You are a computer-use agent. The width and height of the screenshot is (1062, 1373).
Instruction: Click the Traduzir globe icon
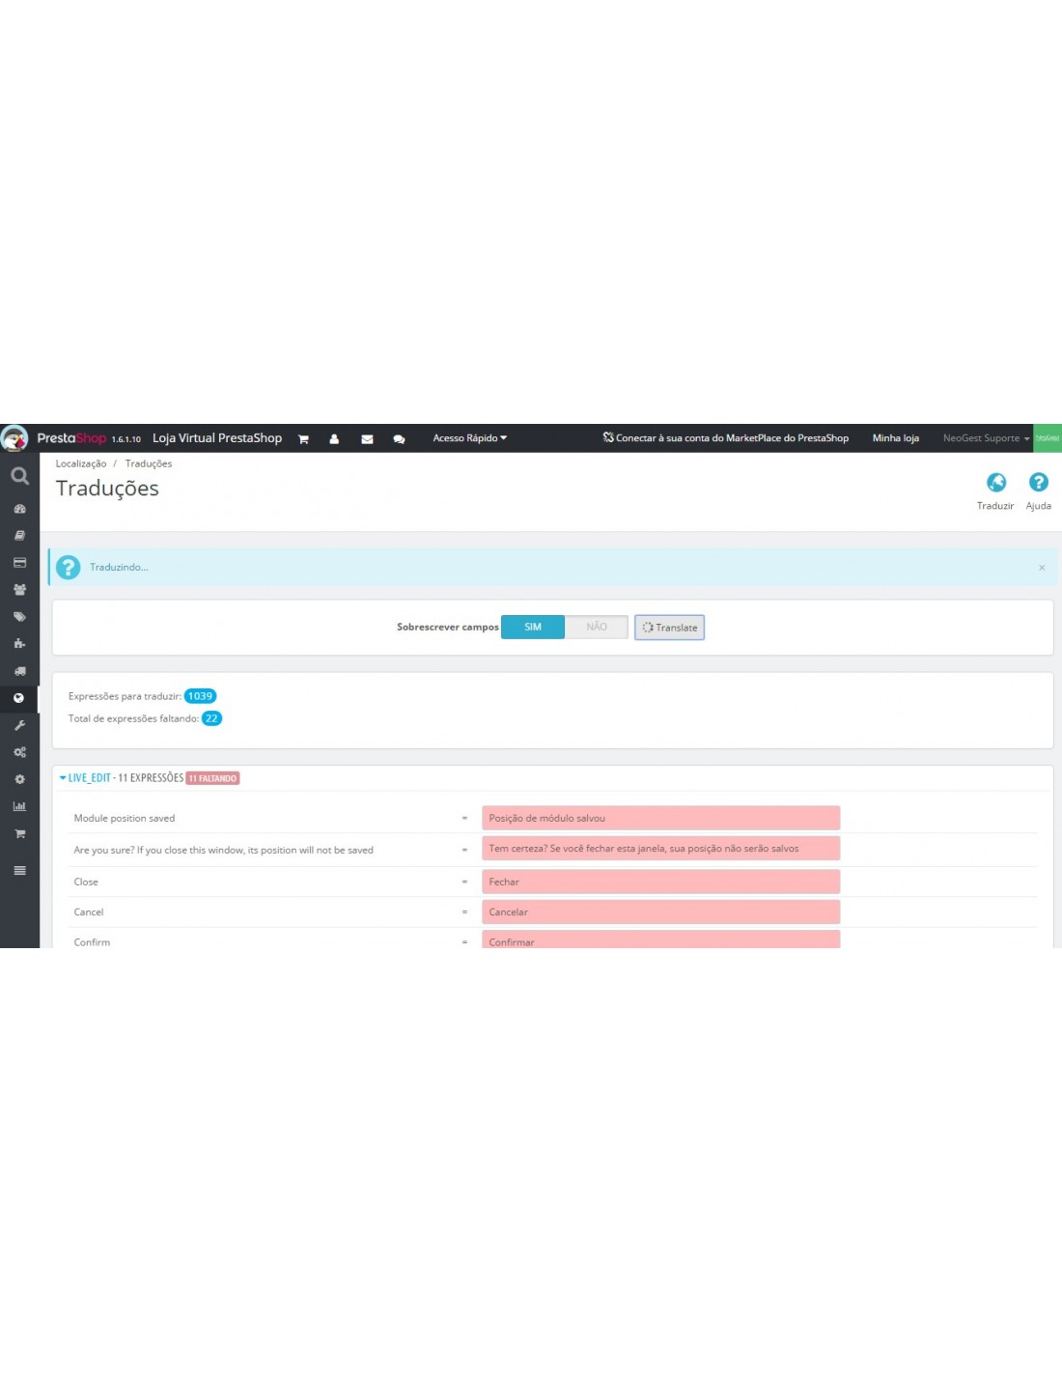tap(995, 483)
